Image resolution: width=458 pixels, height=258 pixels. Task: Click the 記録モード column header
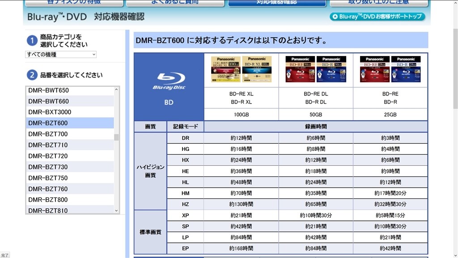186,127
